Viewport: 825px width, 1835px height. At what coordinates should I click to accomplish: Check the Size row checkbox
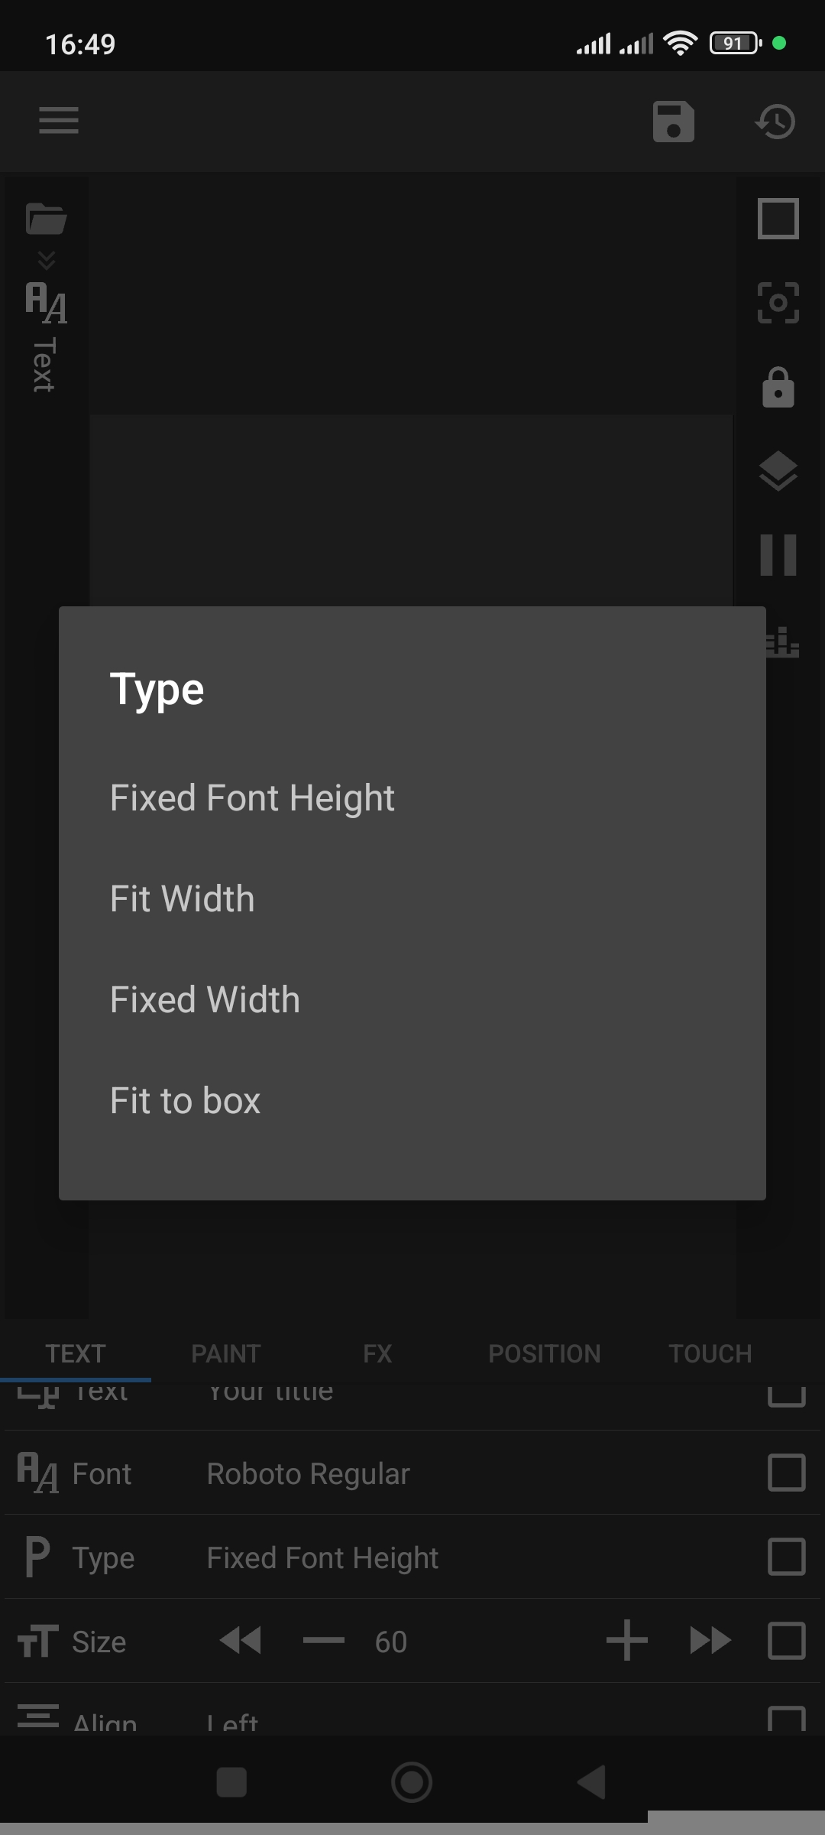click(786, 1641)
